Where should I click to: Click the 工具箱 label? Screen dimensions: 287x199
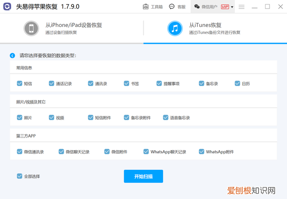157,7
